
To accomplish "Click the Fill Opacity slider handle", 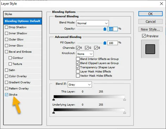I will tap(105, 43).
